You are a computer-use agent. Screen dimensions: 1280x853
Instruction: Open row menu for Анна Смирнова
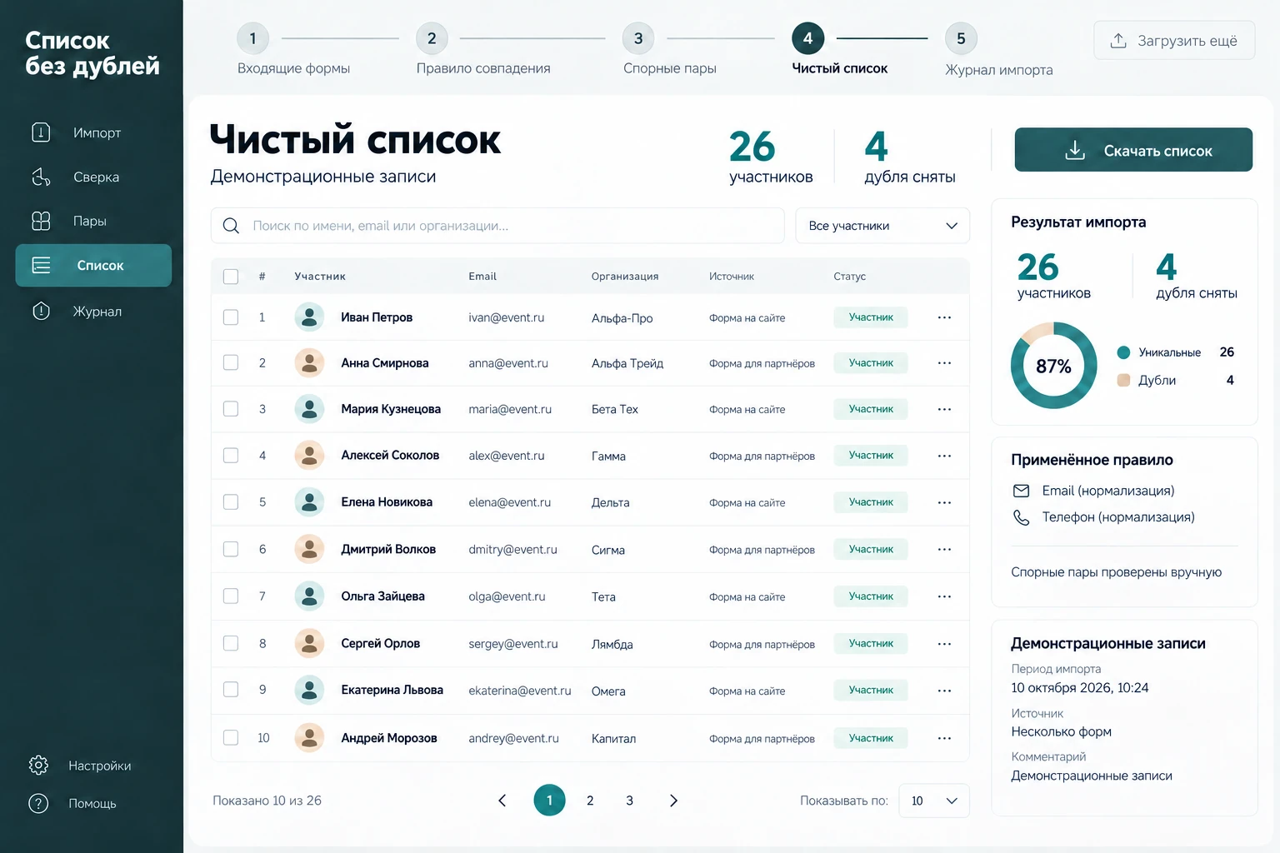[x=944, y=363]
